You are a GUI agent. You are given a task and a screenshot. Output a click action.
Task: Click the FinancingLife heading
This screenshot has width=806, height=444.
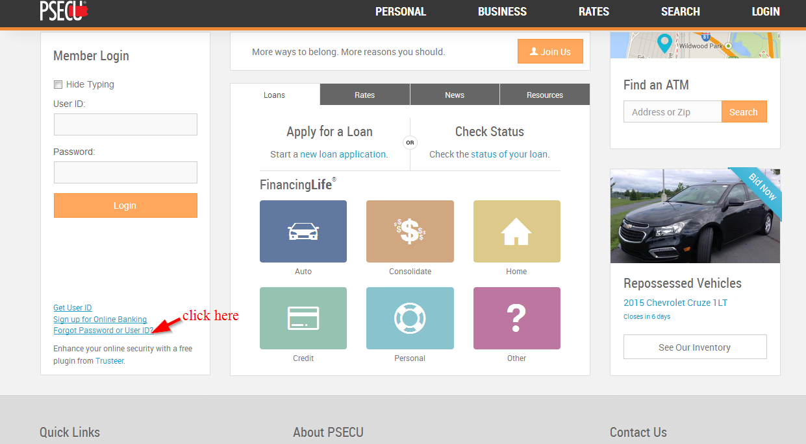point(297,184)
